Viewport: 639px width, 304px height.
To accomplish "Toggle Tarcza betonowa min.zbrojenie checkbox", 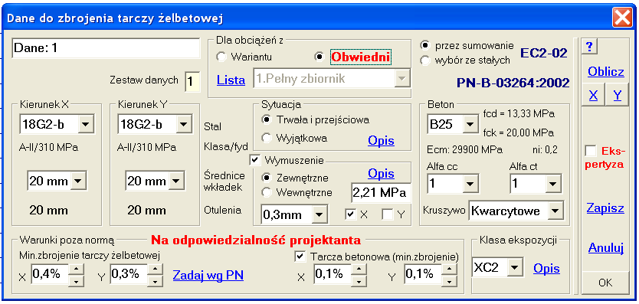I will click(x=300, y=257).
